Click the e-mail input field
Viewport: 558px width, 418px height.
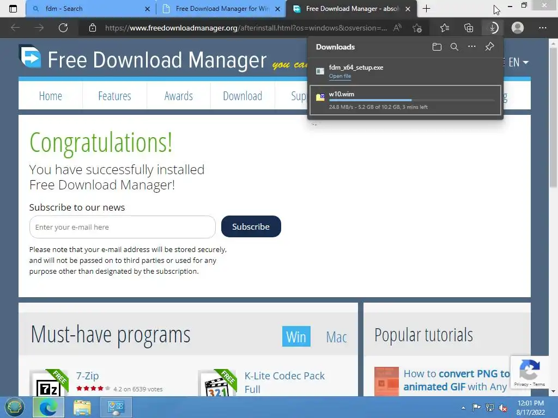pyautogui.click(x=123, y=227)
